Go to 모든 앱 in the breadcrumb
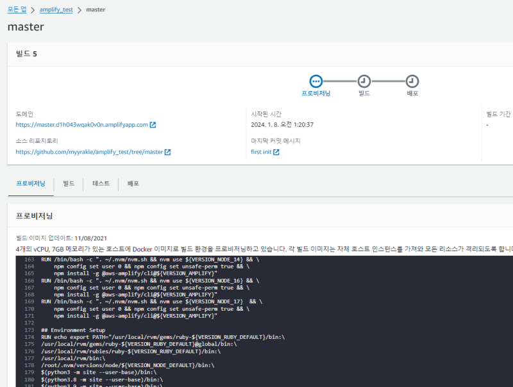This screenshot has height=387, width=513. (x=17, y=10)
